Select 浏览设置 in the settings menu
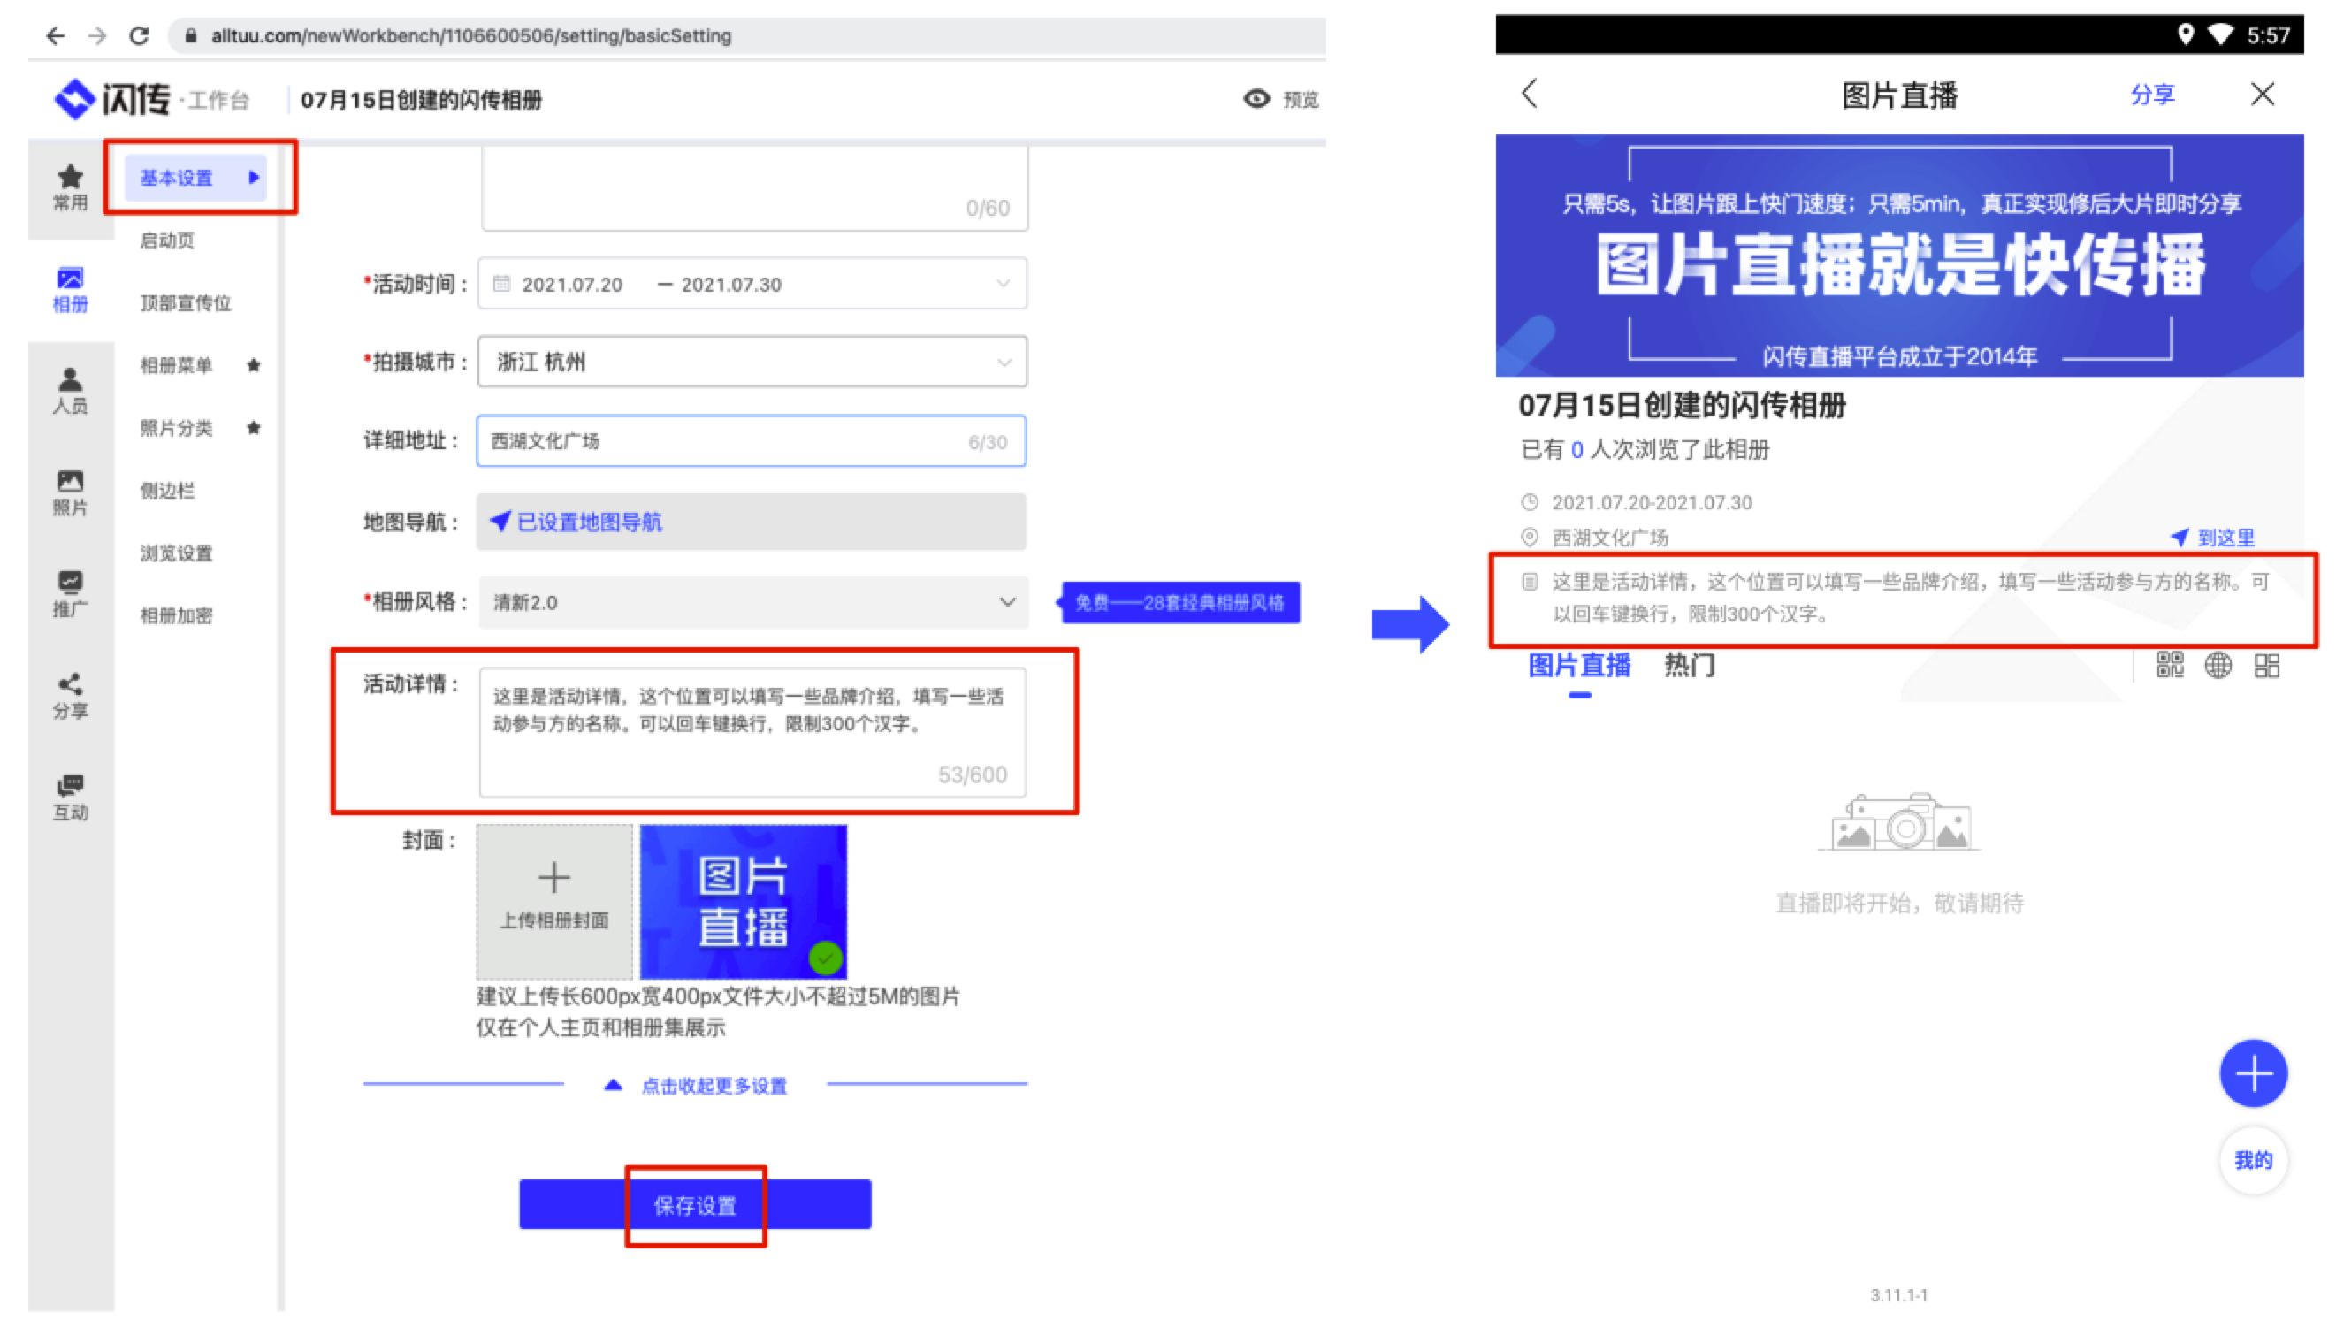Image resolution: width=2336 pixels, height=1328 pixels. pos(176,553)
